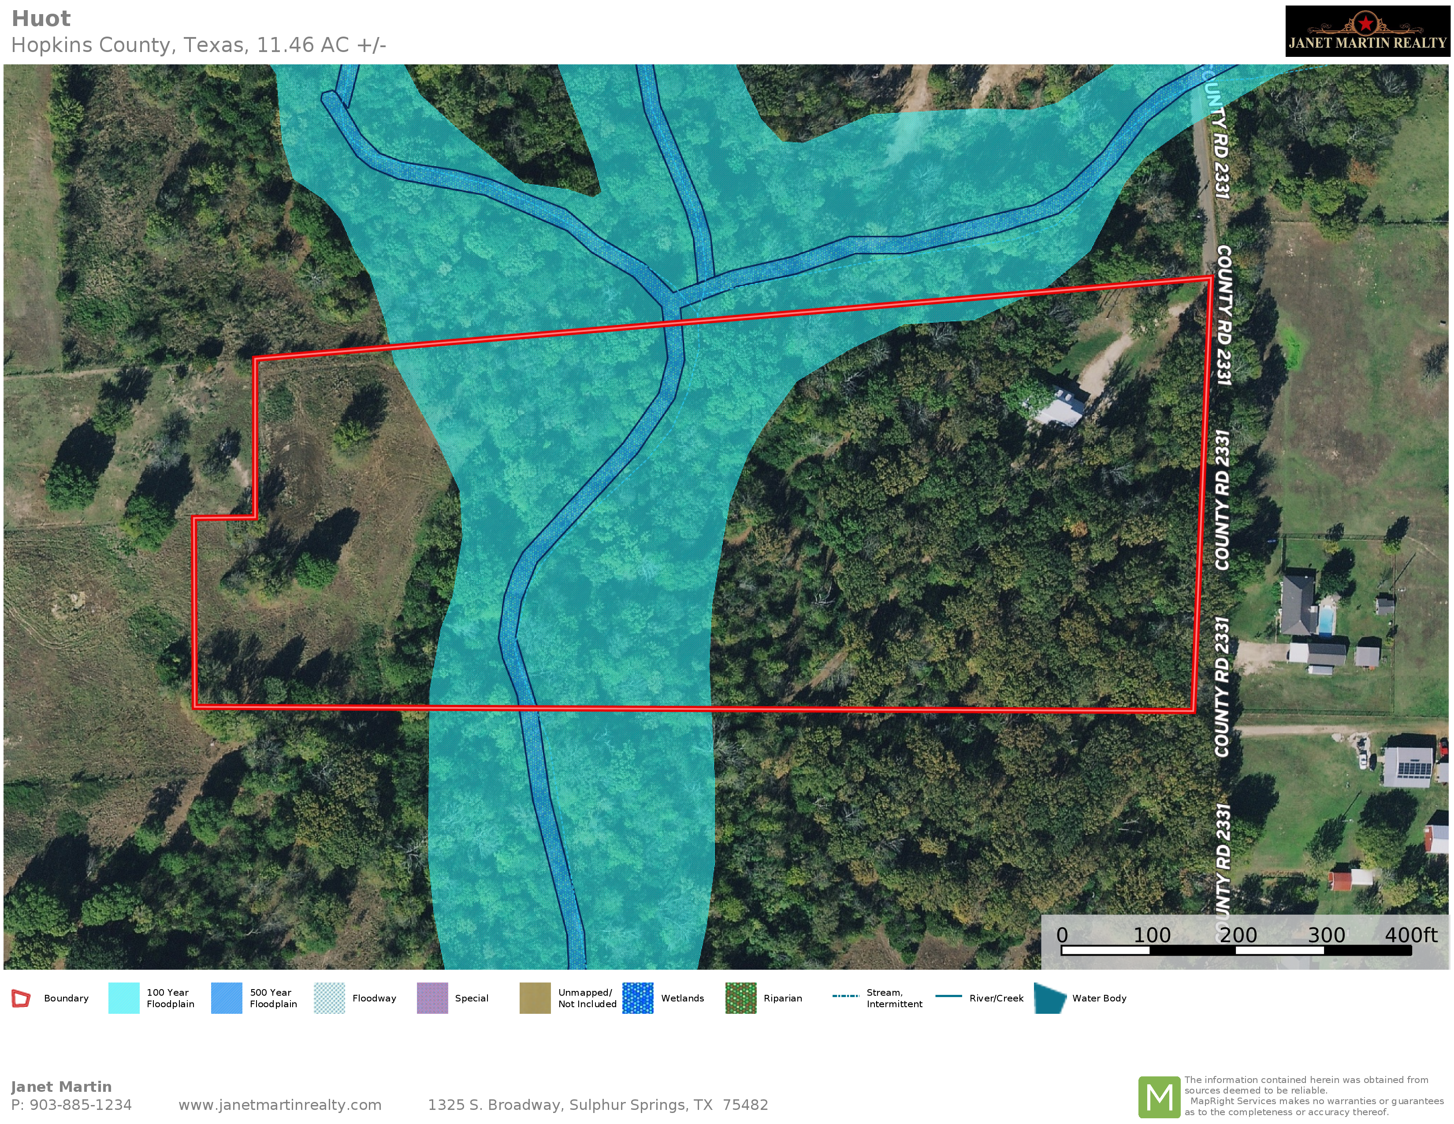Click the purple Special legend swatch
This screenshot has height=1124, width=1454.
tap(432, 998)
